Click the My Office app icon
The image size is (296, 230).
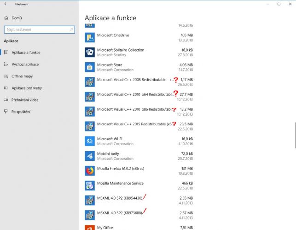[90, 228]
